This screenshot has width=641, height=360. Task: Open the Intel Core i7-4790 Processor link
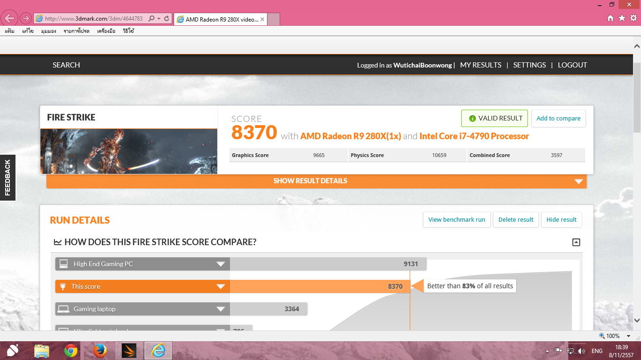click(474, 136)
